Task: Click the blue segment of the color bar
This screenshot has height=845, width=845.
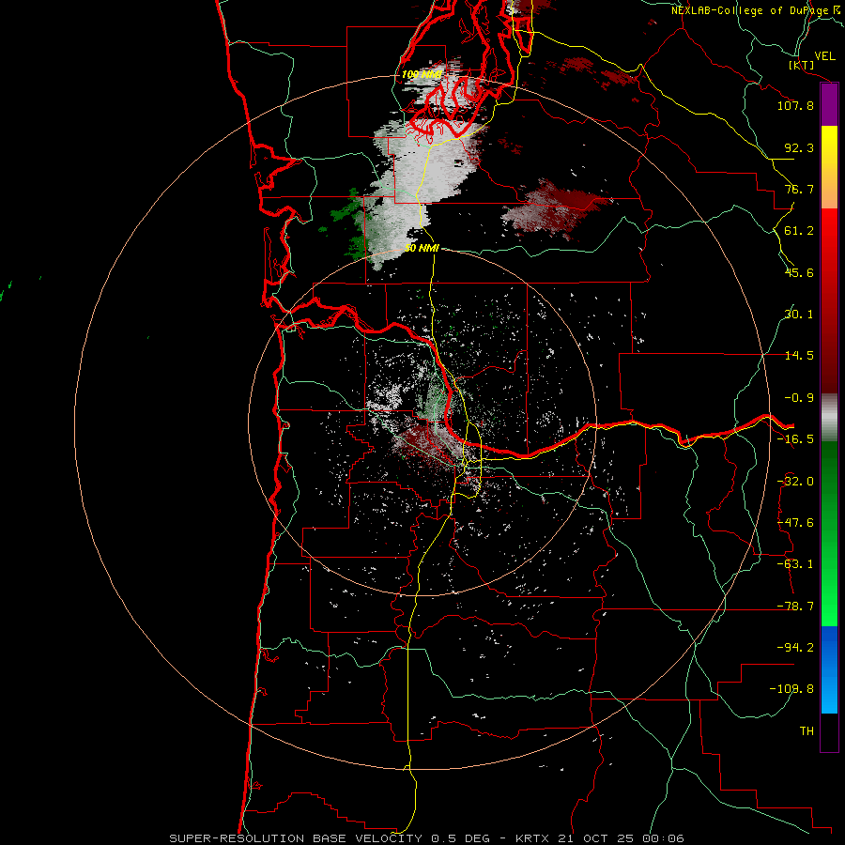Action: (x=829, y=669)
